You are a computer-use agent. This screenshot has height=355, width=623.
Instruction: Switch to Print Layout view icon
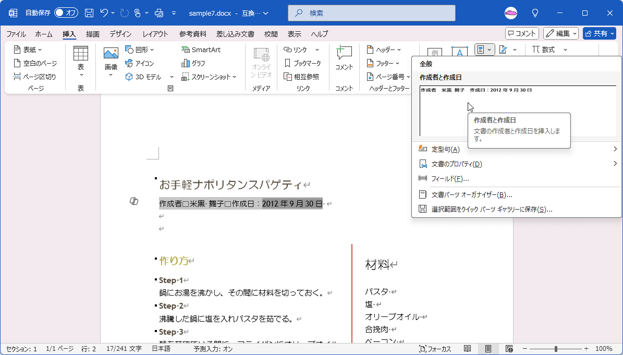click(488, 349)
